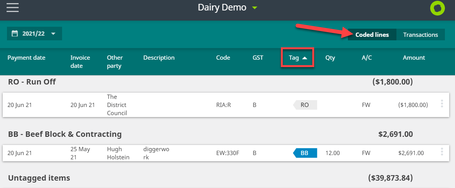
Task: Click the diggerwork description cell
Action: [156, 153]
